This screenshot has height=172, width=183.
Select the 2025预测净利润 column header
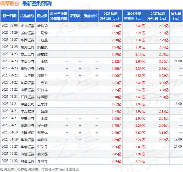point(111,16)
